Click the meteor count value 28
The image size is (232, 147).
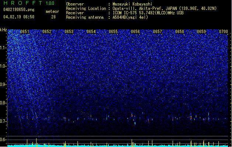pos(53,17)
